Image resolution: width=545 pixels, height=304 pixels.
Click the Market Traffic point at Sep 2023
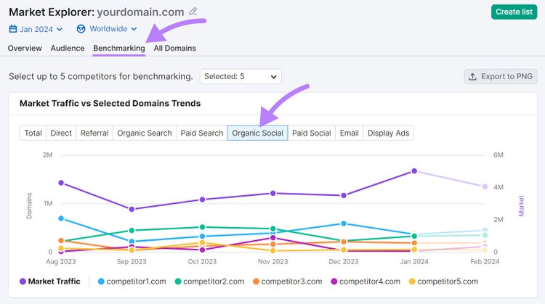click(x=132, y=209)
